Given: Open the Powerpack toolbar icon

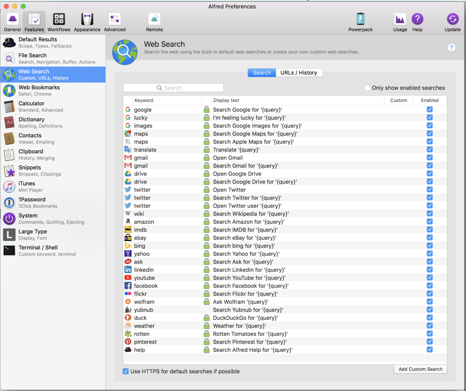Looking at the screenshot, I should pos(360,22).
